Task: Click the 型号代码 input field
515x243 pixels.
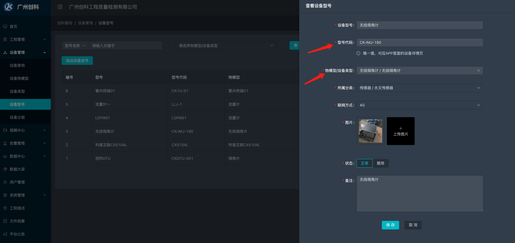Action: [x=419, y=42]
